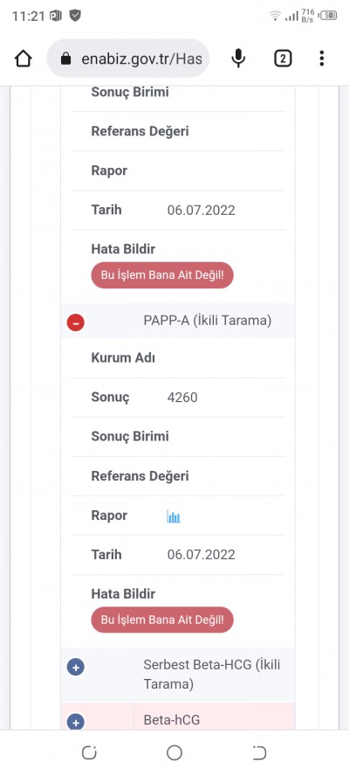Tap the Android back navigation button
Viewport: 349px width, 776px height.
259,752
